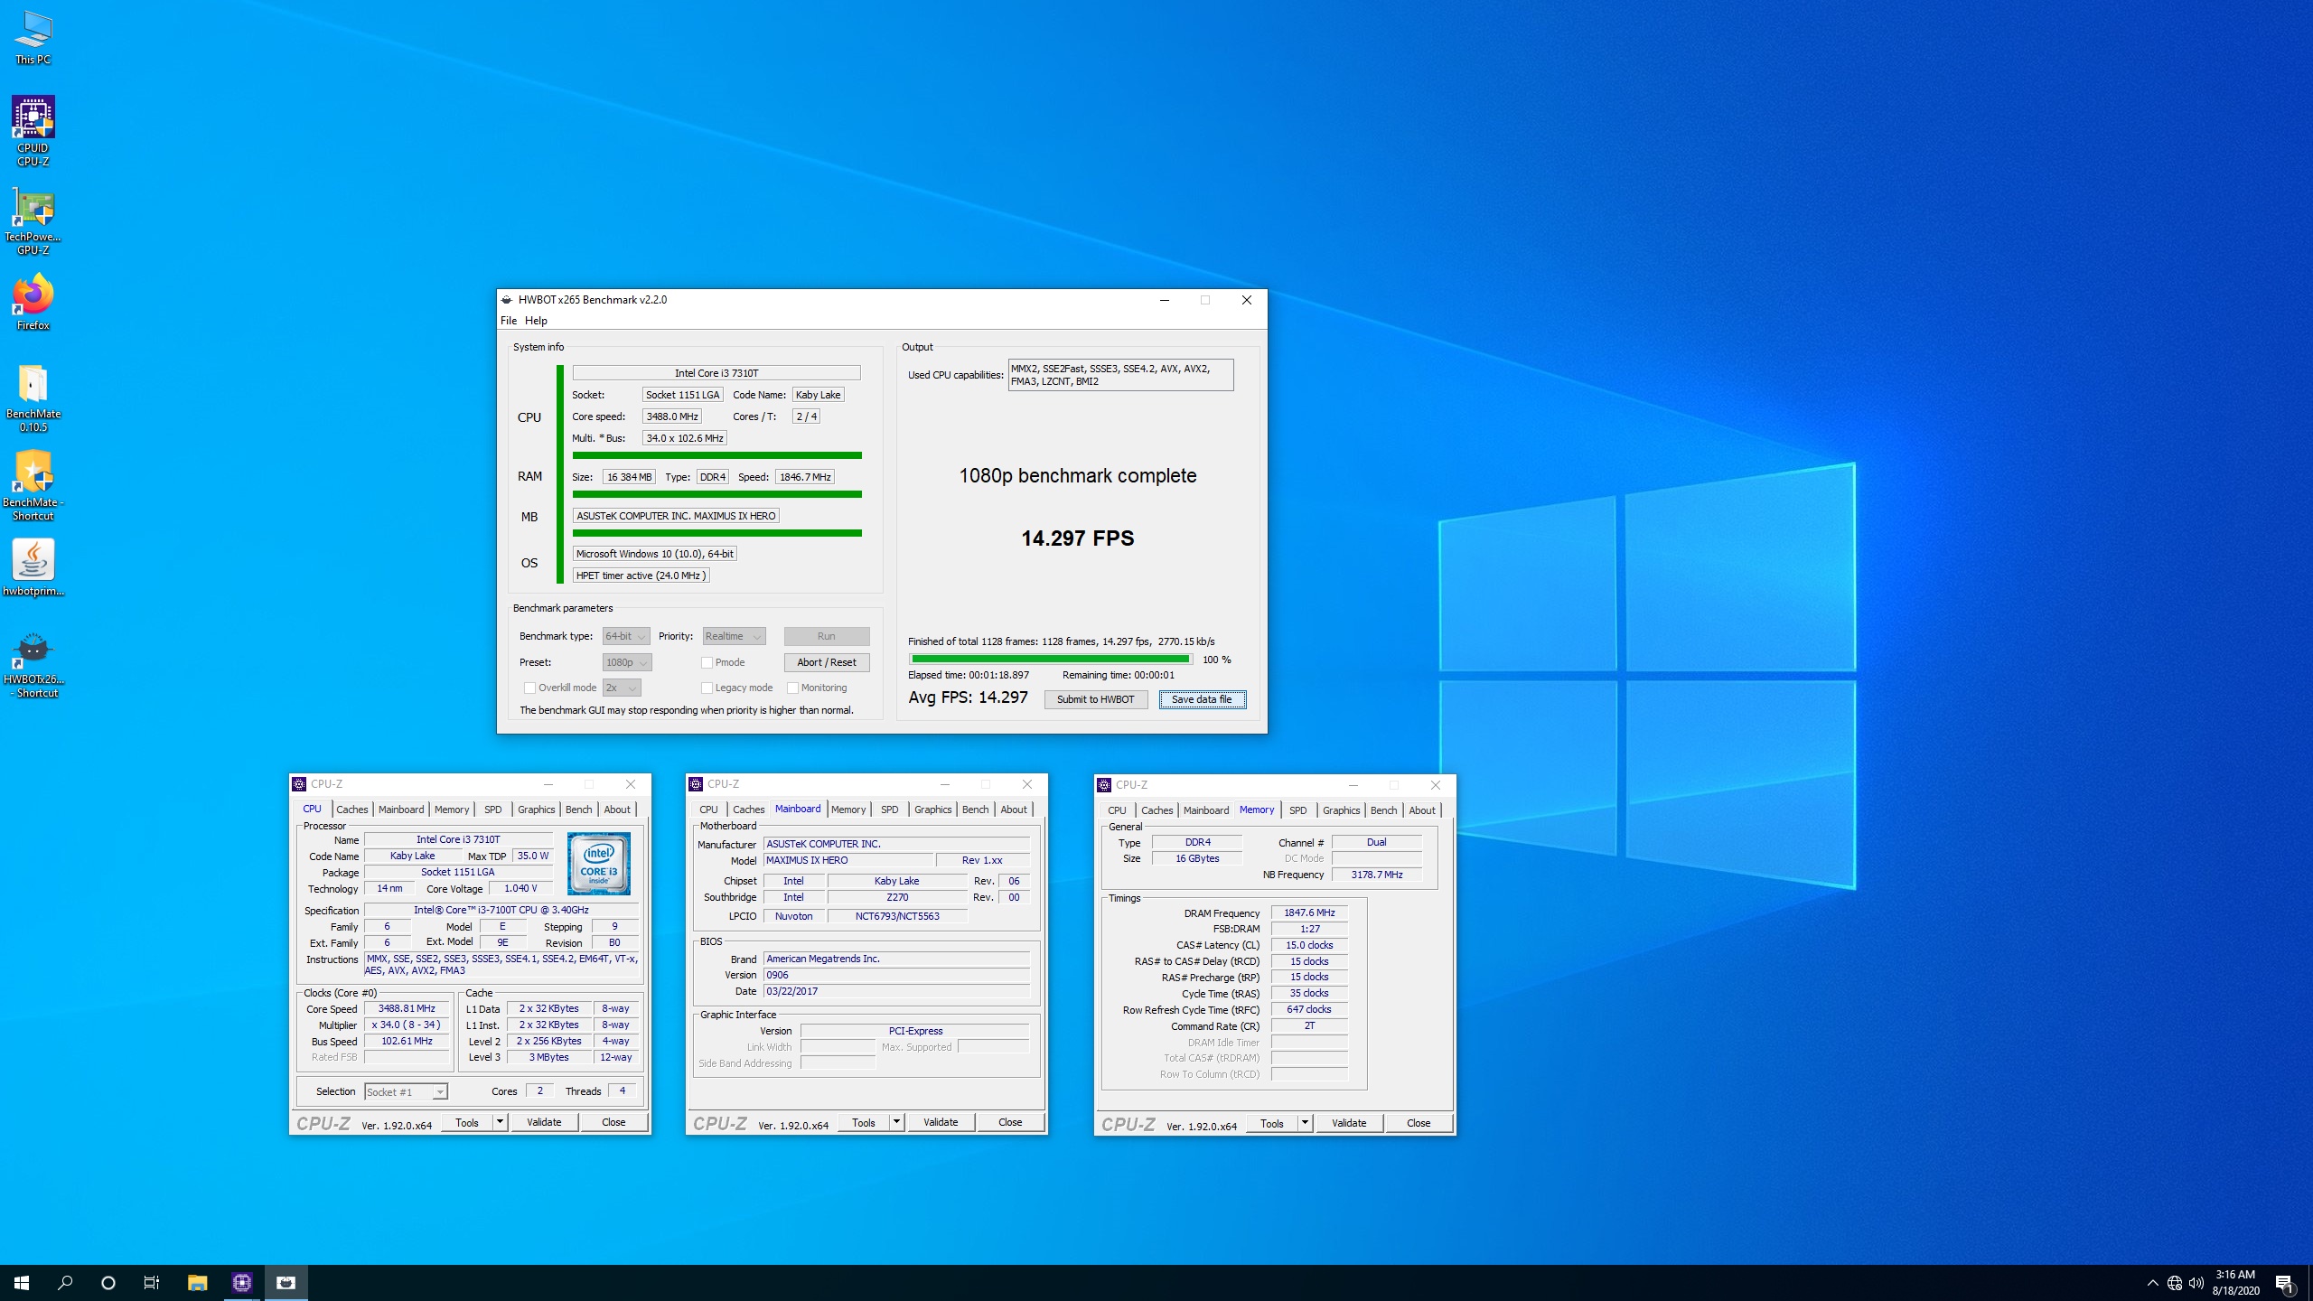Open the Help menu in HWBOT x265

pos(536,321)
